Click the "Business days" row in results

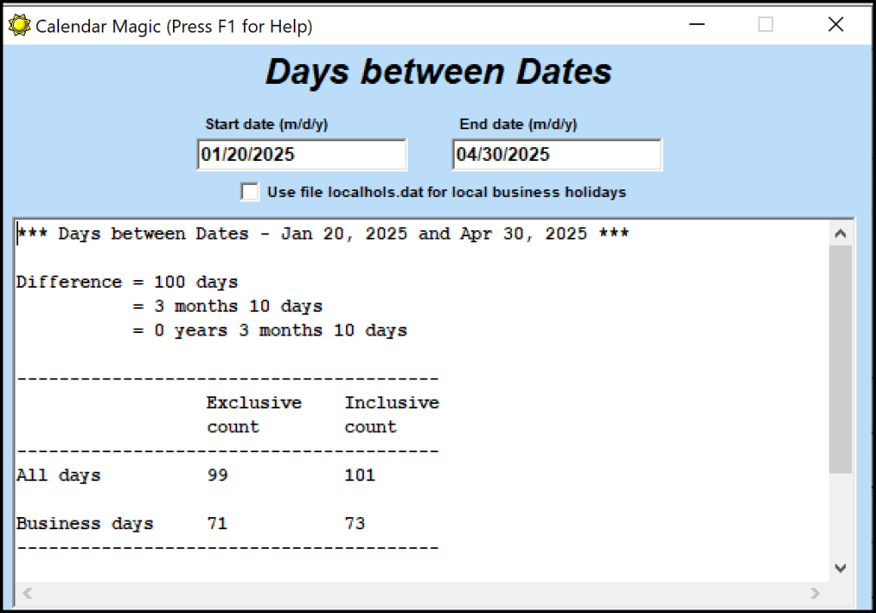pos(85,523)
